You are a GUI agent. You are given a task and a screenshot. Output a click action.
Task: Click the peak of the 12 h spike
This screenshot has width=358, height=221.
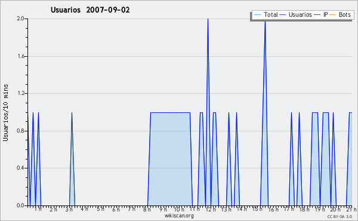click(x=208, y=19)
